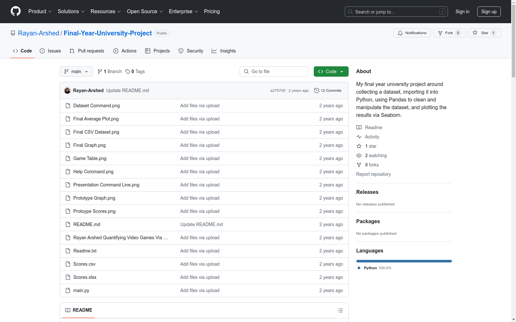Image resolution: width=516 pixels, height=322 pixels.
Task: Open the Final Average Plot.png file
Action: [x=96, y=119]
